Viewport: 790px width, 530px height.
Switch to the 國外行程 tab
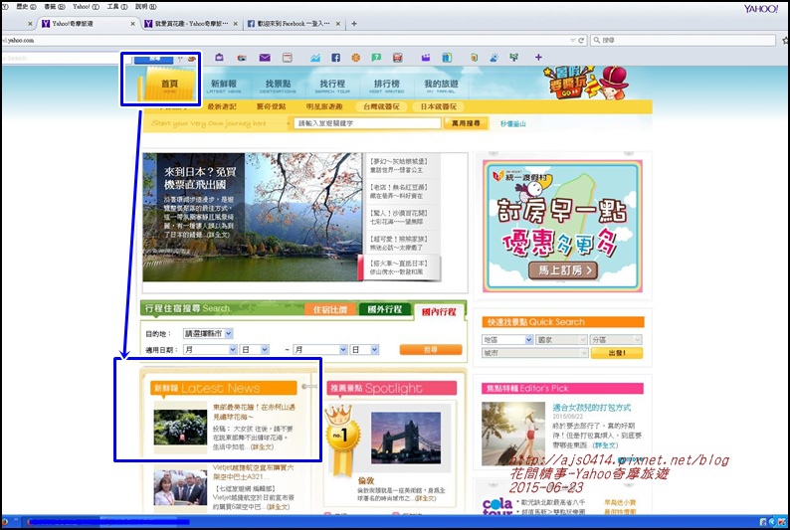coord(384,310)
